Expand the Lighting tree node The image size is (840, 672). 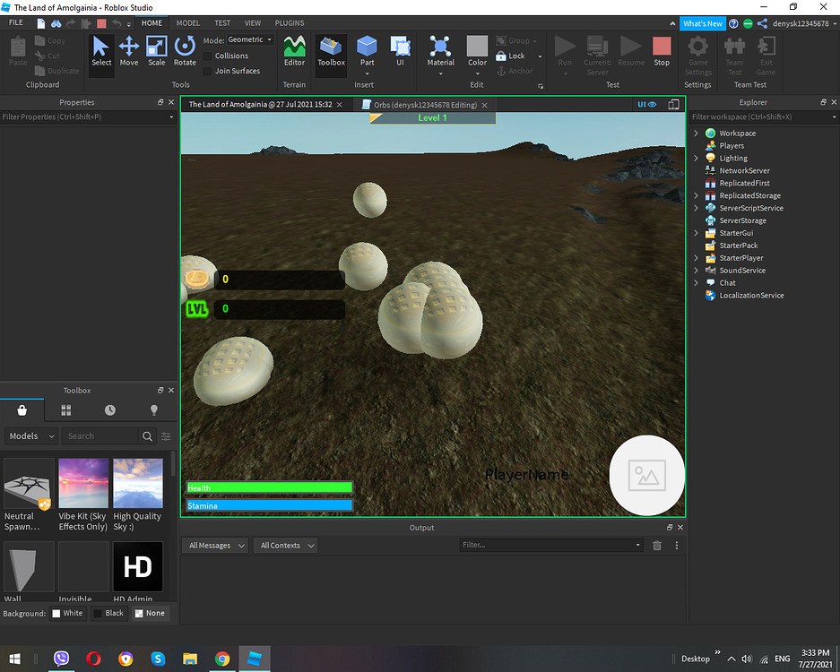click(696, 159)
